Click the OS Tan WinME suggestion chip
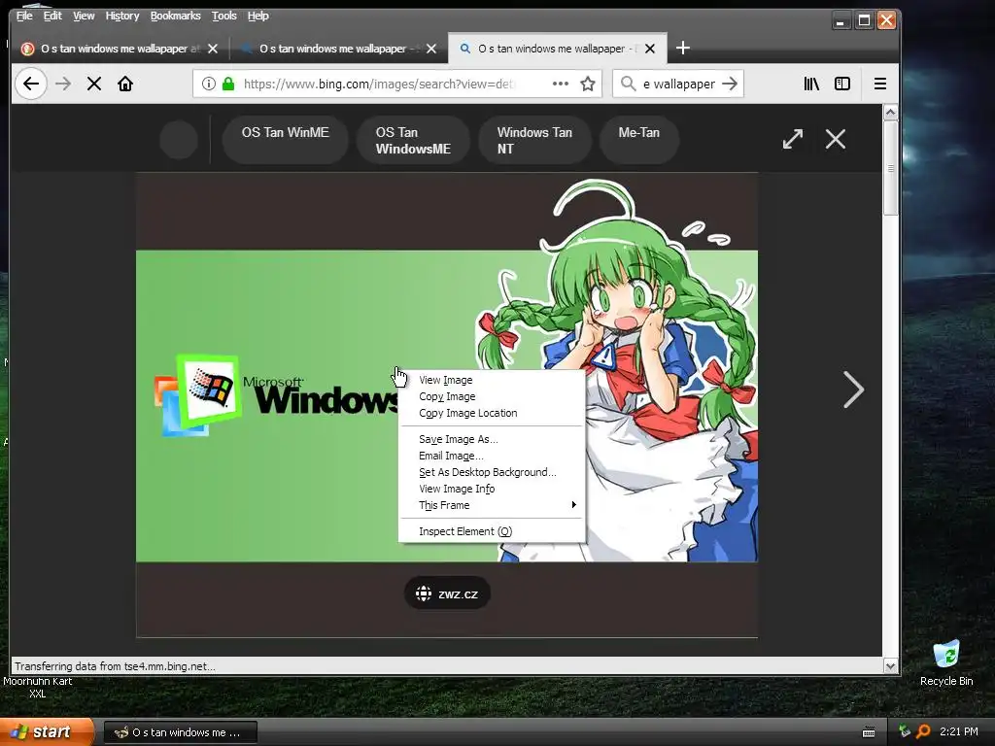The height and width of the screenshot is (746, 995). (x=285, y=140)
